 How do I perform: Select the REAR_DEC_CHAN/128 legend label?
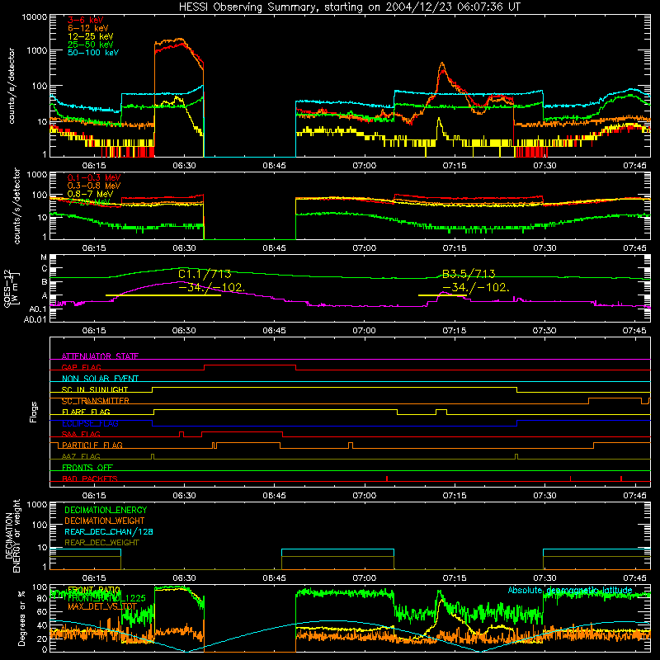click(109, 531)
